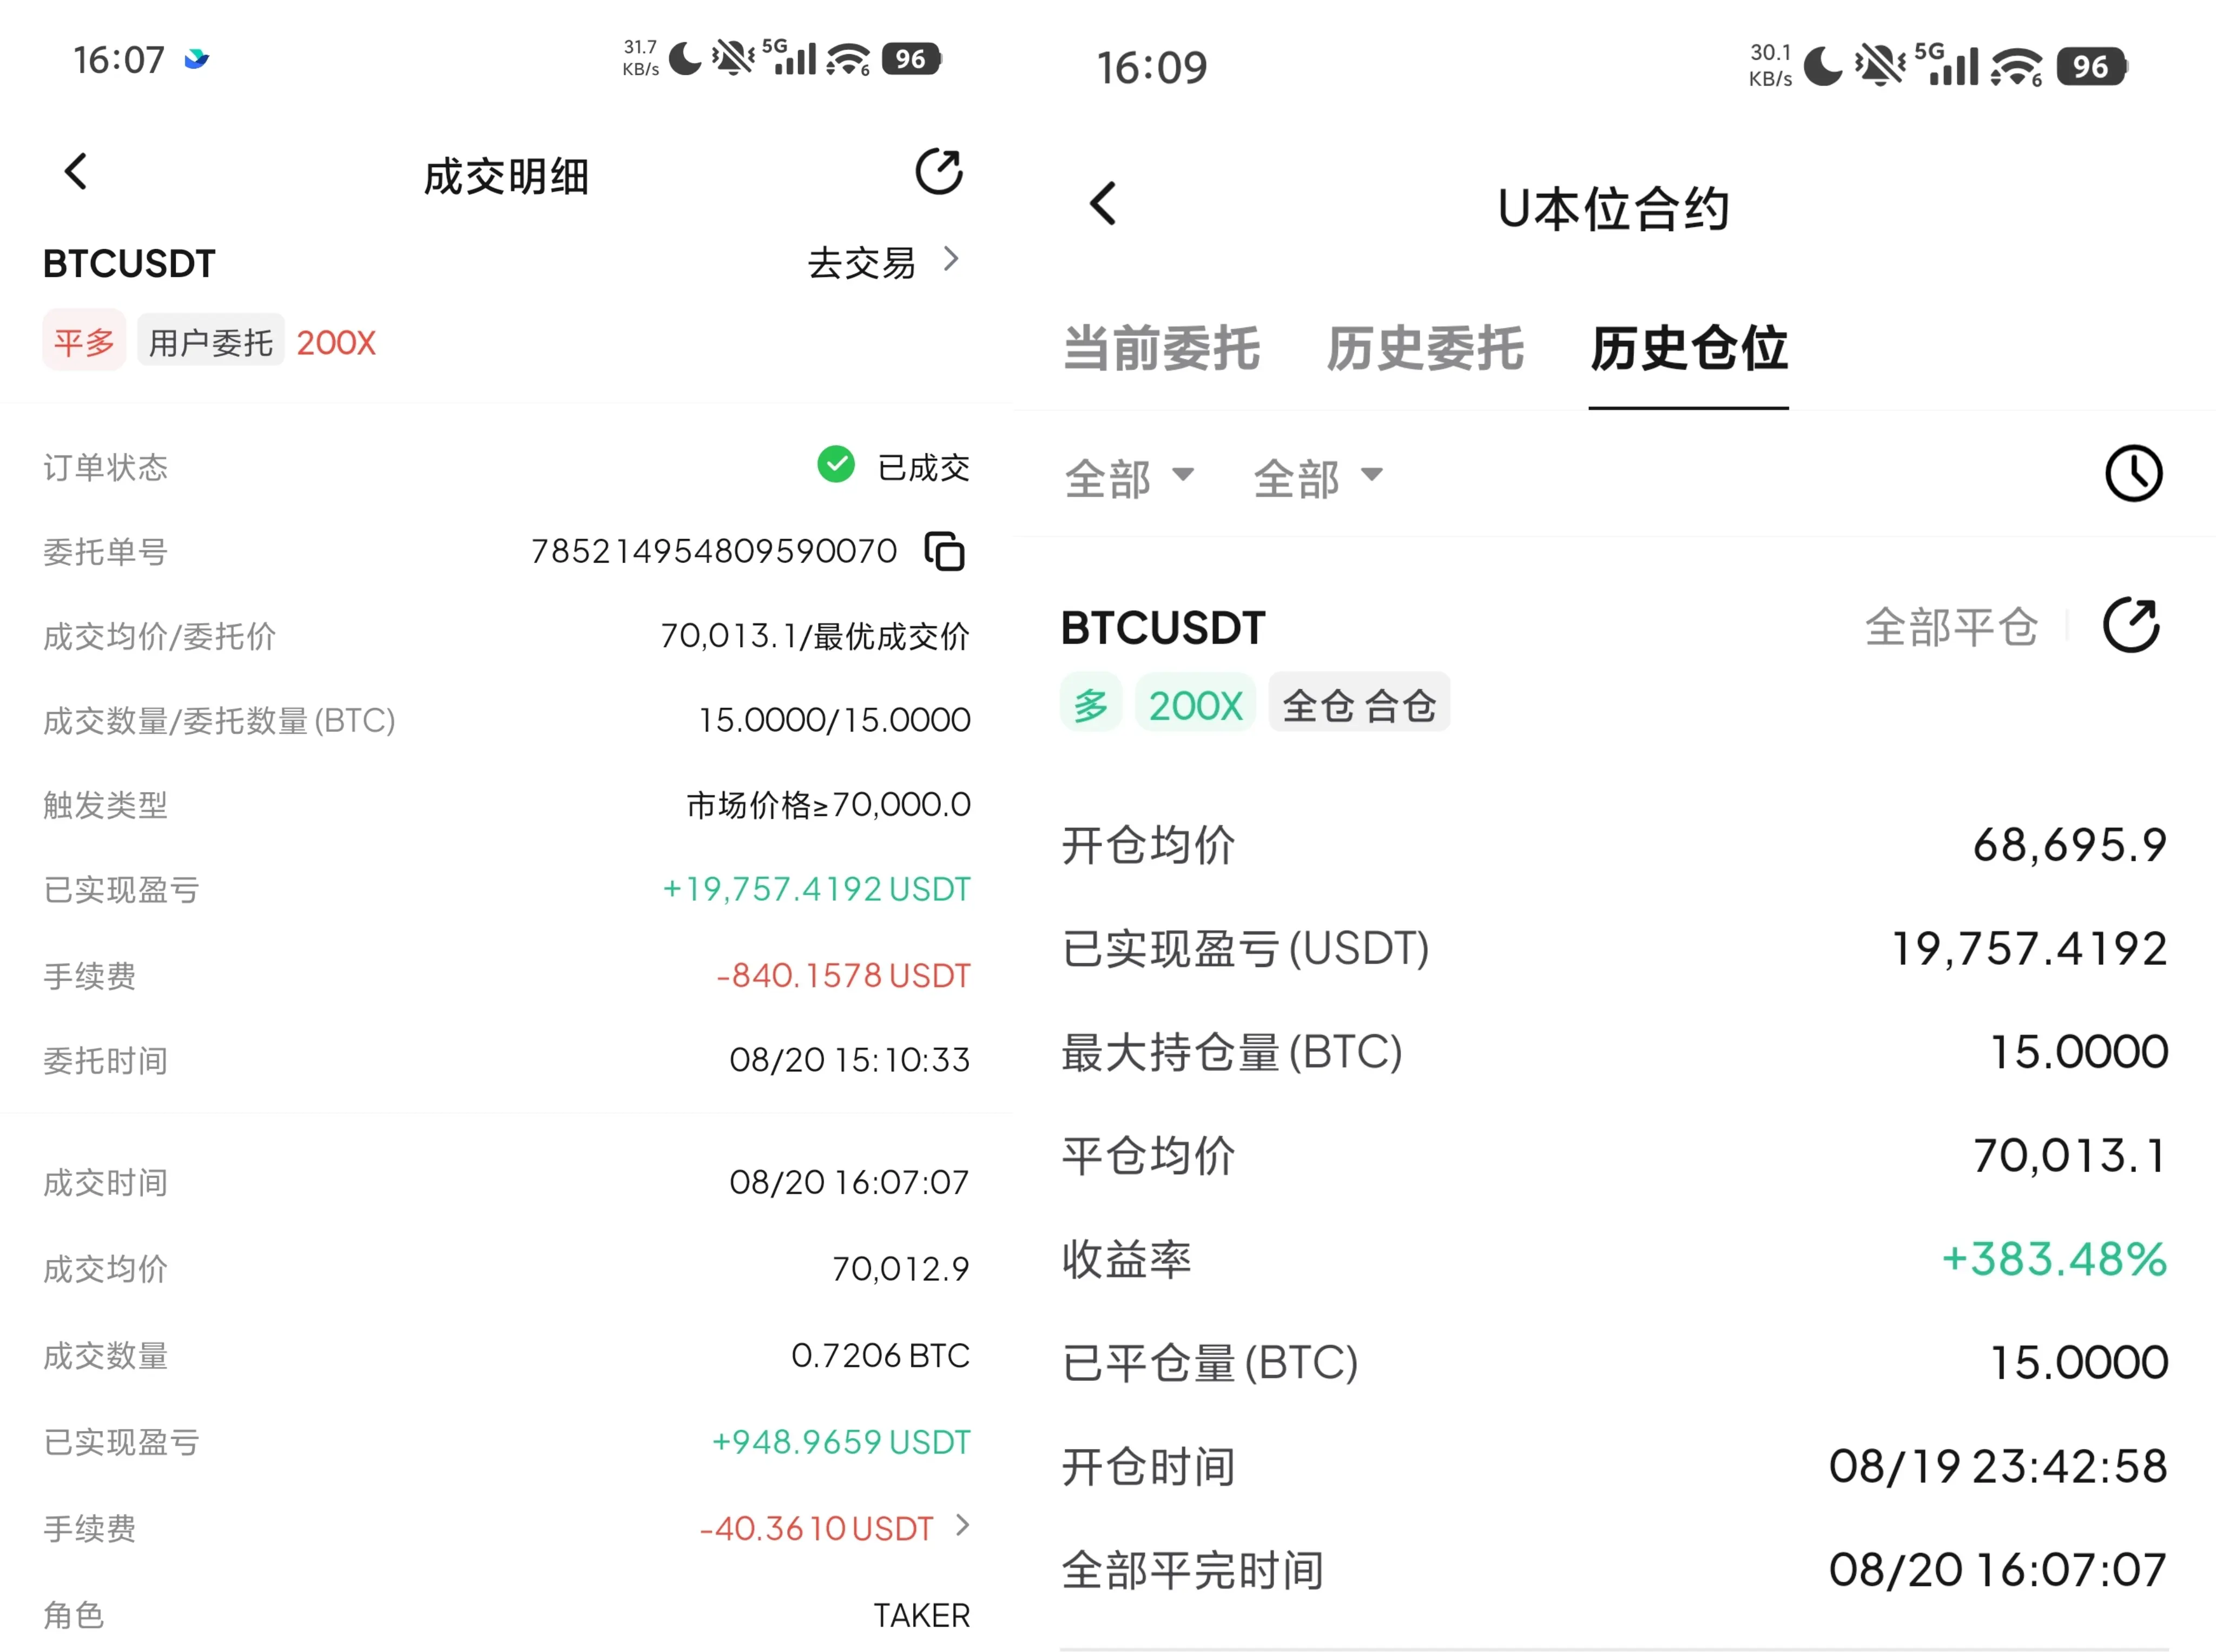The height and width of the screenshot is (1652, 2216).
Task: Switch to the 历史委托 tab
Action: point(1426,349)
